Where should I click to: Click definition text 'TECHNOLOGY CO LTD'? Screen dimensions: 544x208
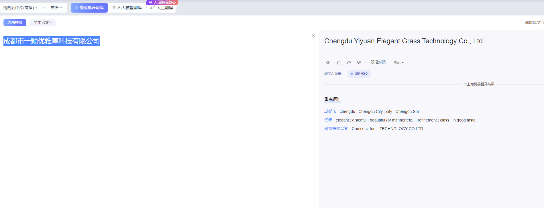click(401, 129)
